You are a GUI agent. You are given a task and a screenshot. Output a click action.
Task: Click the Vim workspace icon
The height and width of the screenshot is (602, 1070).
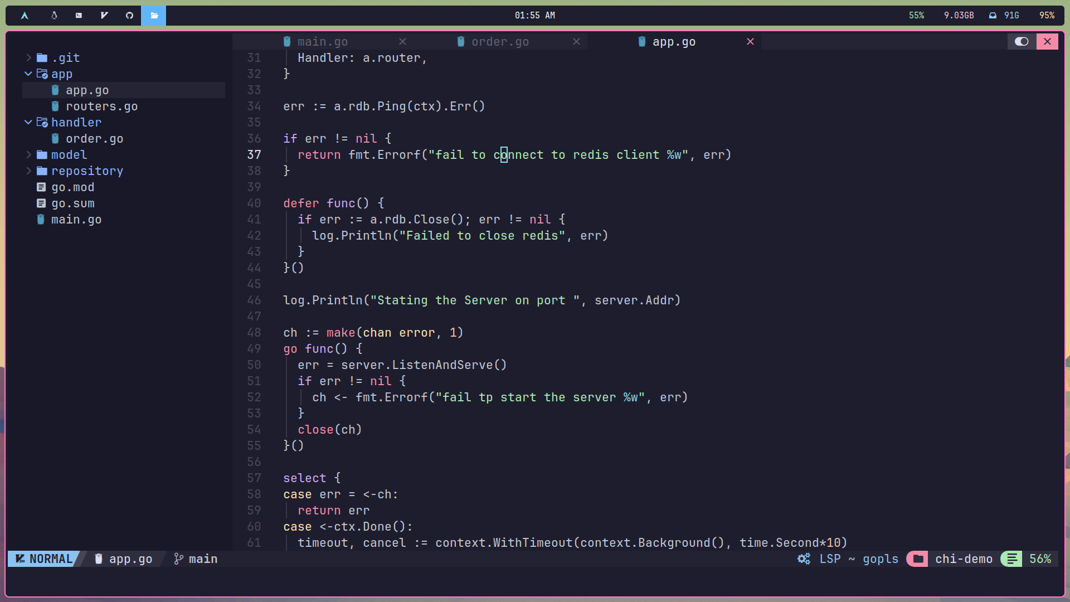104,16
